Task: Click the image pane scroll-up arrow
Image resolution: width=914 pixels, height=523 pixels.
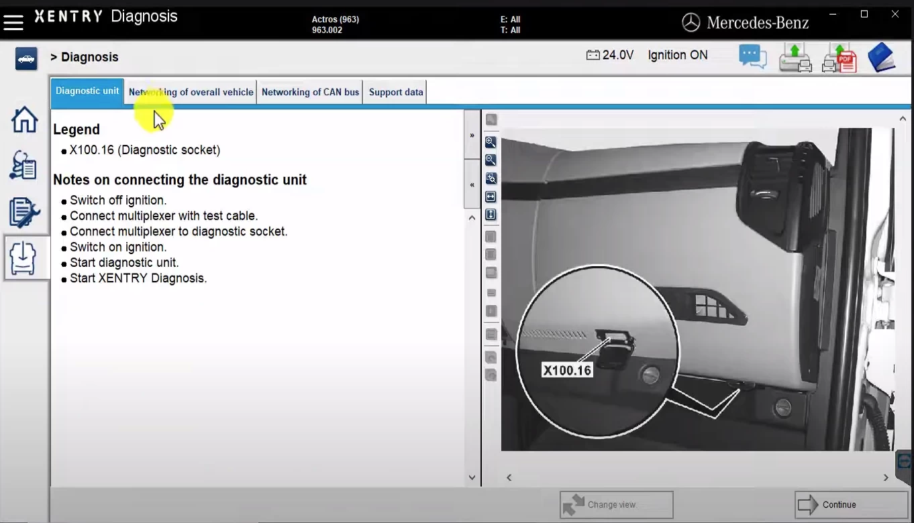Action: pos(903,119)
